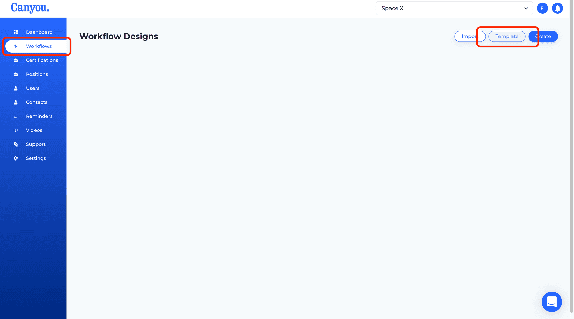Click the Certifications briefcase icon
The width and height of the screenshot is (574, 319).
click(16, 60)
